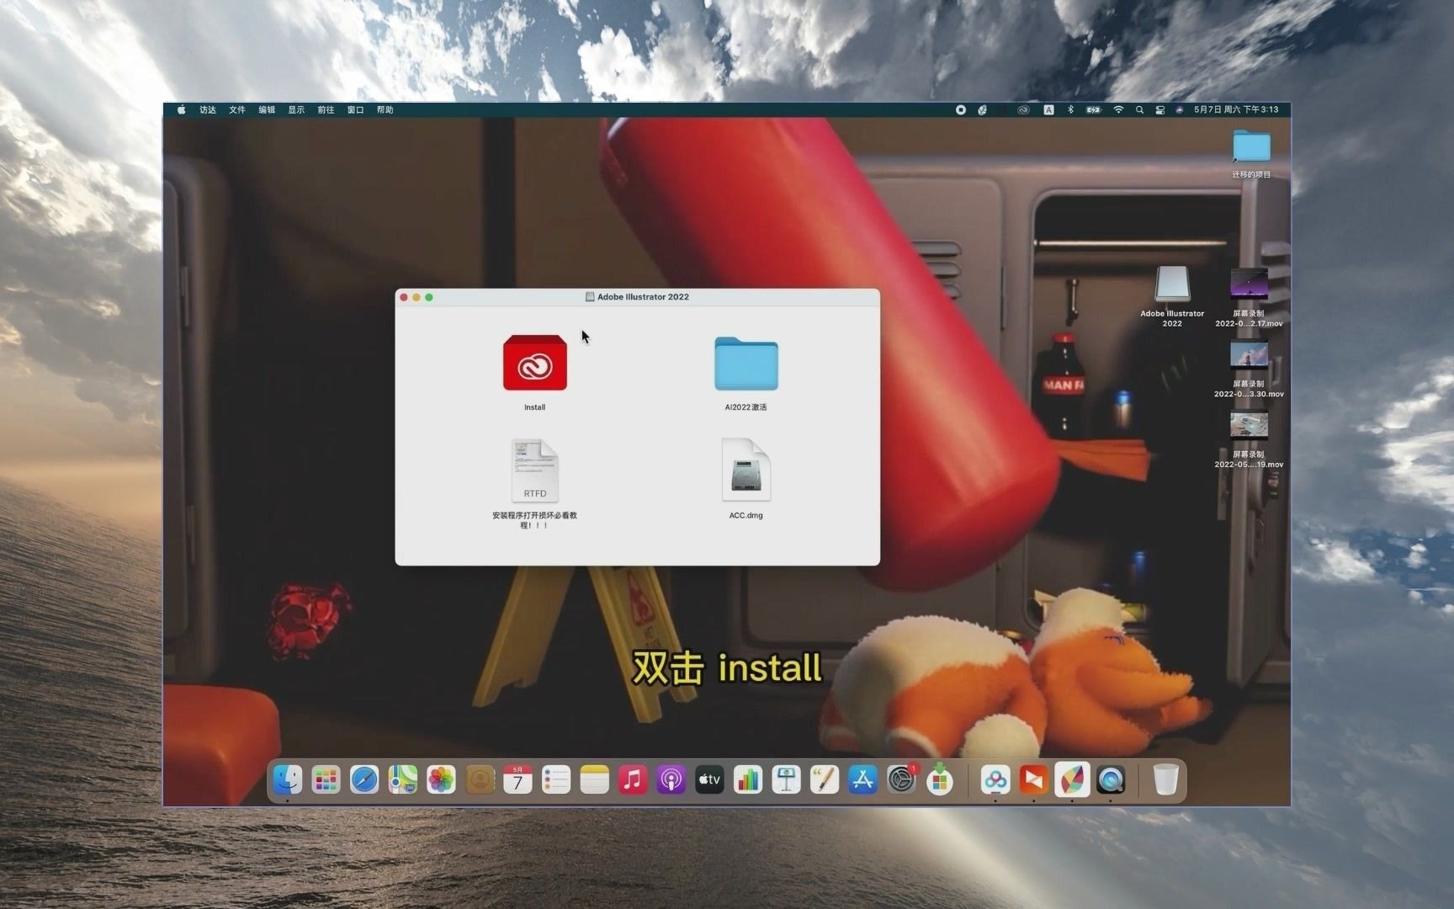Select the 迁移的项目 folder on desktop
Viewport: 1454px width, 909px height.
coord(1251,146)
